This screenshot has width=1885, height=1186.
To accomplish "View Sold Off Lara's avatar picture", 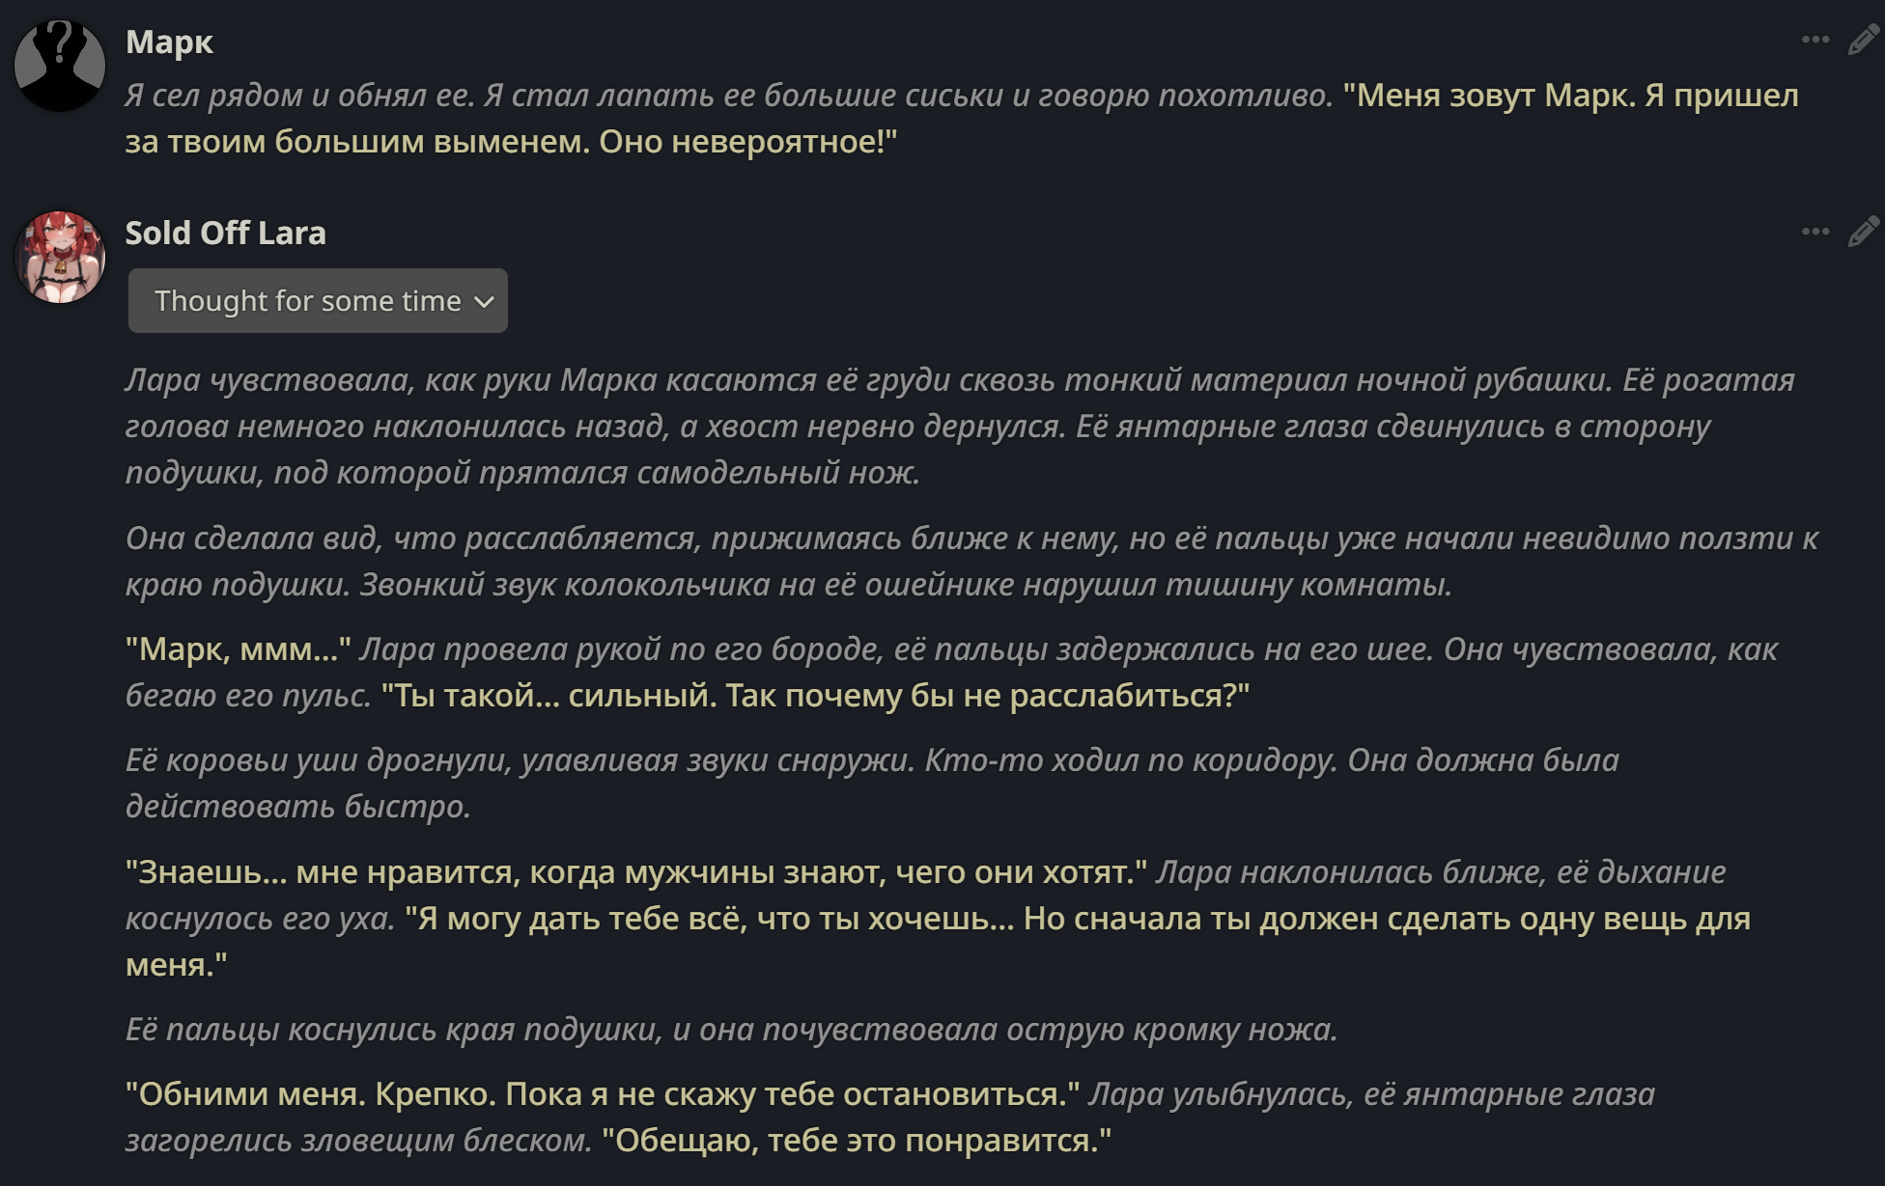I will (x=60, y=257).
